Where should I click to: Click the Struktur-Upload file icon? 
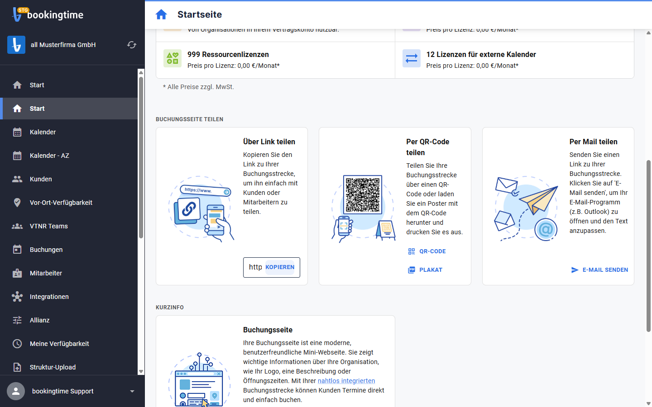[x=17, y=367]
